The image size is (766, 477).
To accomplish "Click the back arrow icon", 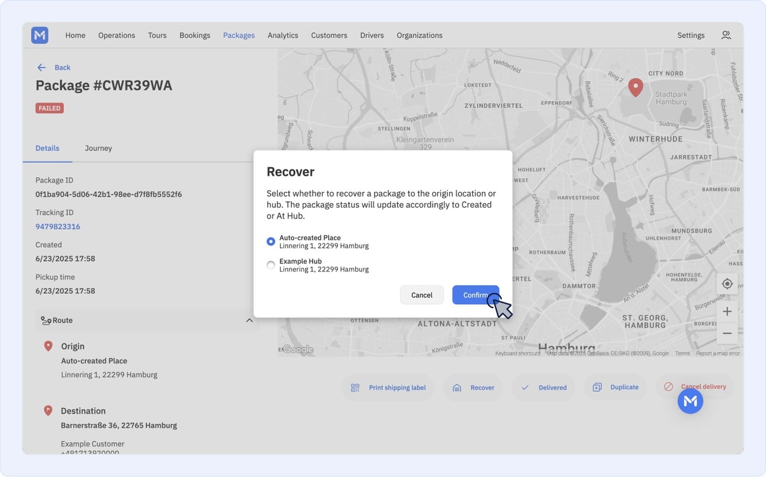I will [x=42, y=68].
